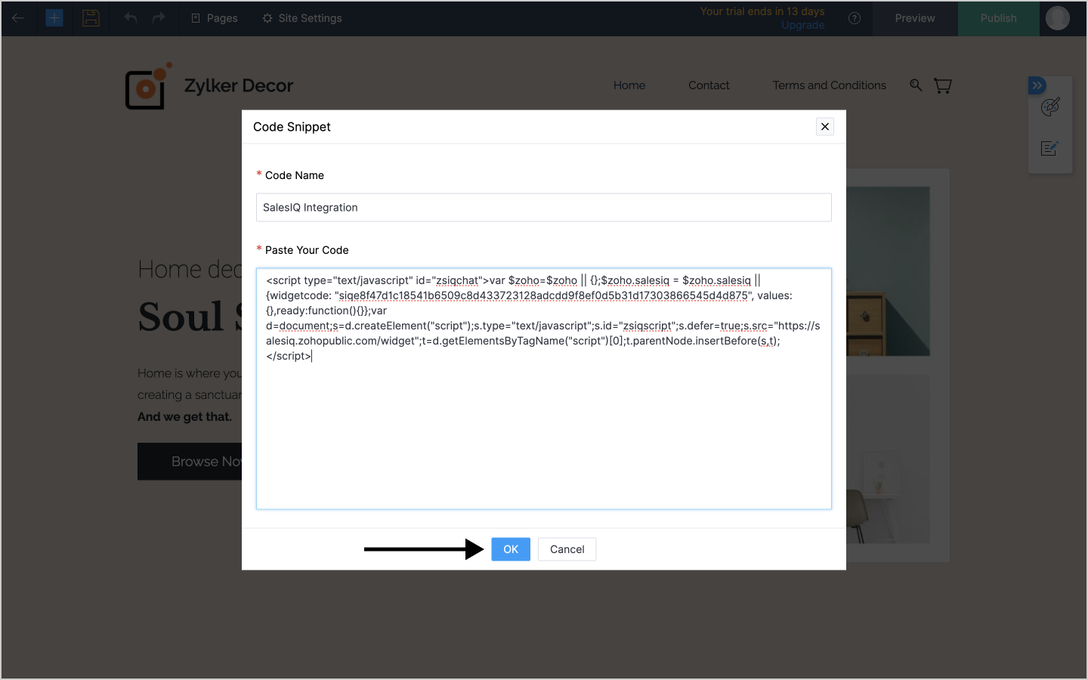Click the 'Your trial ends in 13 days' text

[x=762, y=11]
